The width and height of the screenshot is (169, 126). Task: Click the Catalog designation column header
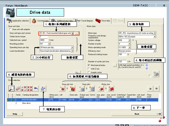point(35,96)
